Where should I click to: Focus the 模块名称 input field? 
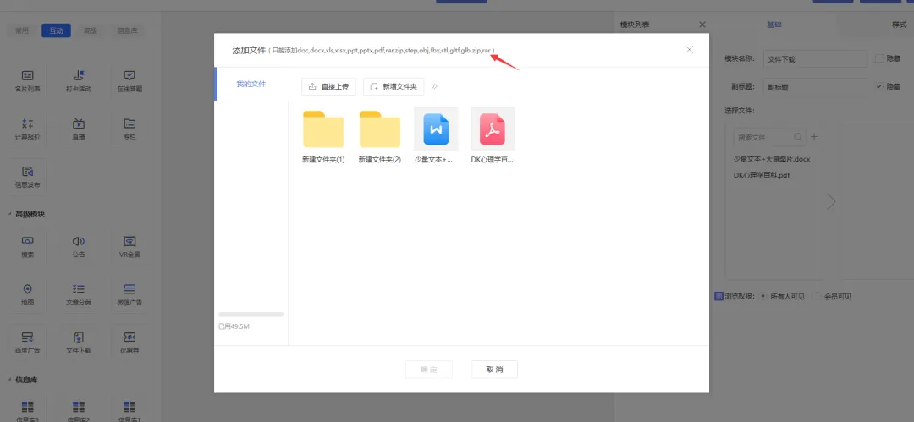[x=816, y=59]
